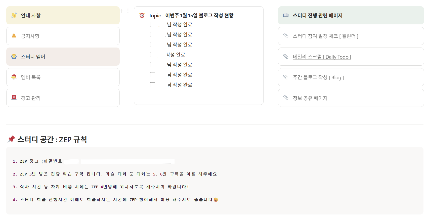Image resolution: width=429 pixels, height=218 pixels.
Task: Click the siren icon beside 경고 관리
Action: point(14,98)
